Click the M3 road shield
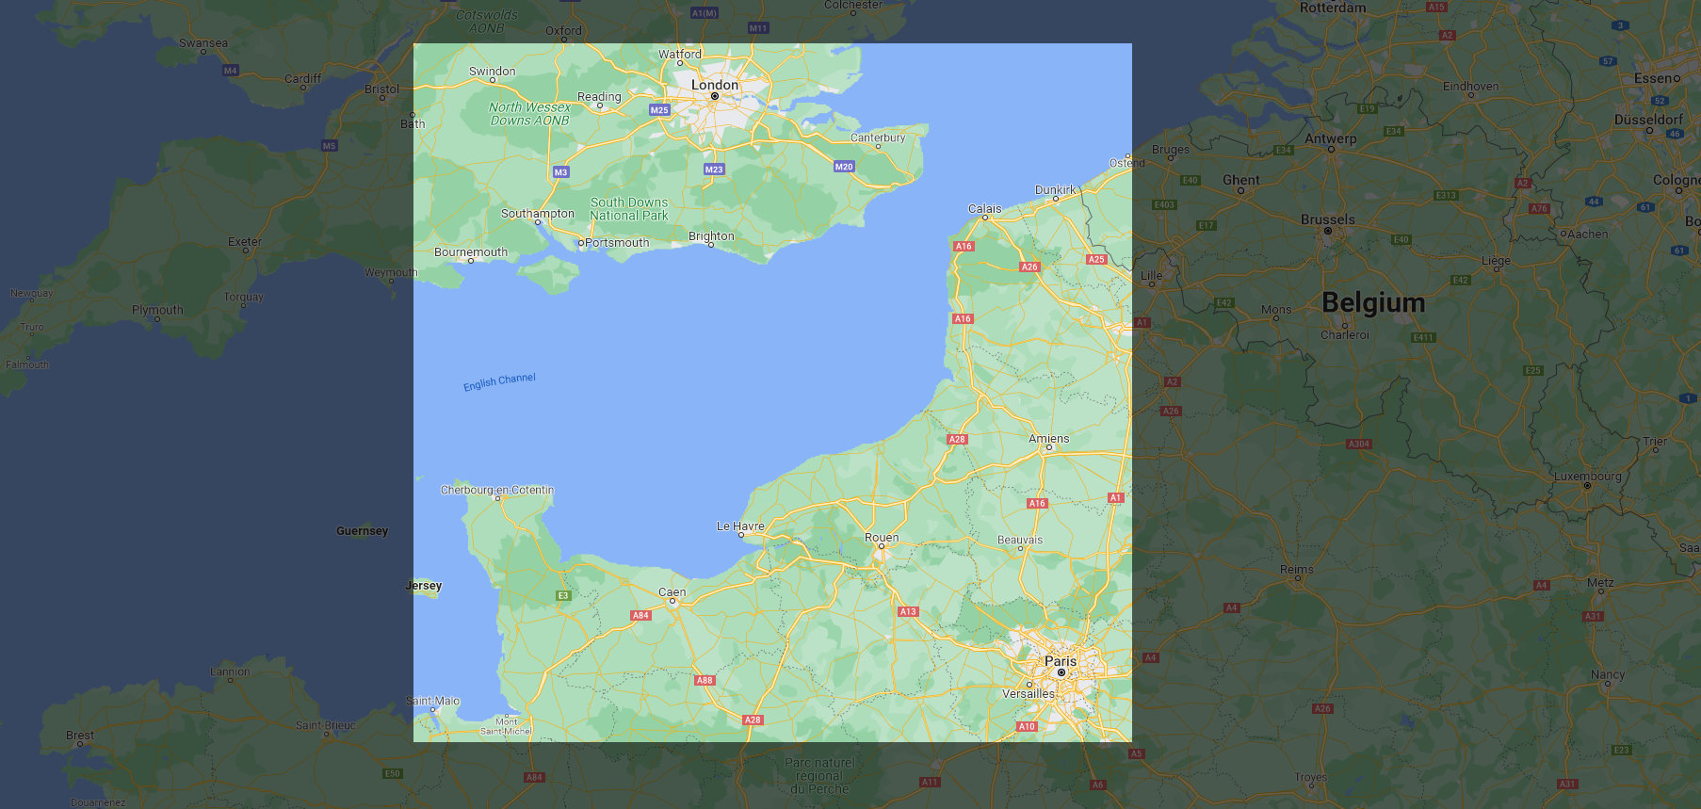1701x809 pixels. click(561, 172)
